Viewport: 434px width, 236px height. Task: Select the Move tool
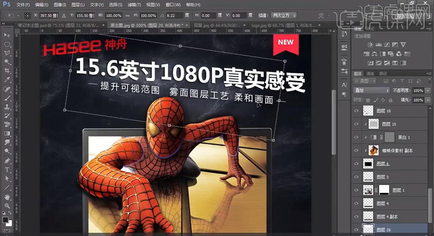(7, 35)
